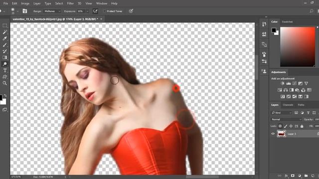This screenshot has height=179, width=319.
Task: Open the Image menu
Action: tap(25, 3)
